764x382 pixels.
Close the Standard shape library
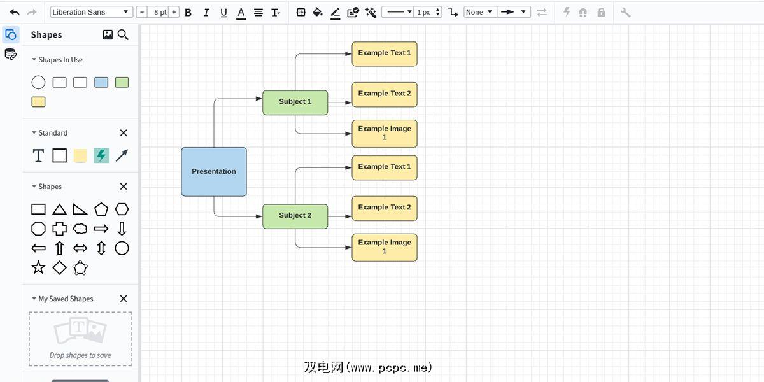[124, 133]
